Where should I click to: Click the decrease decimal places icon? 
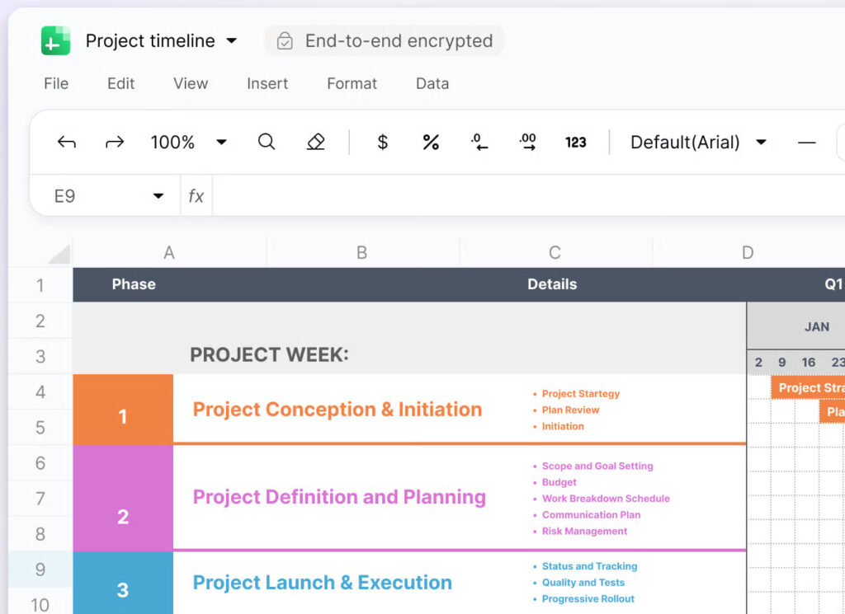click(x=479, y=143)
